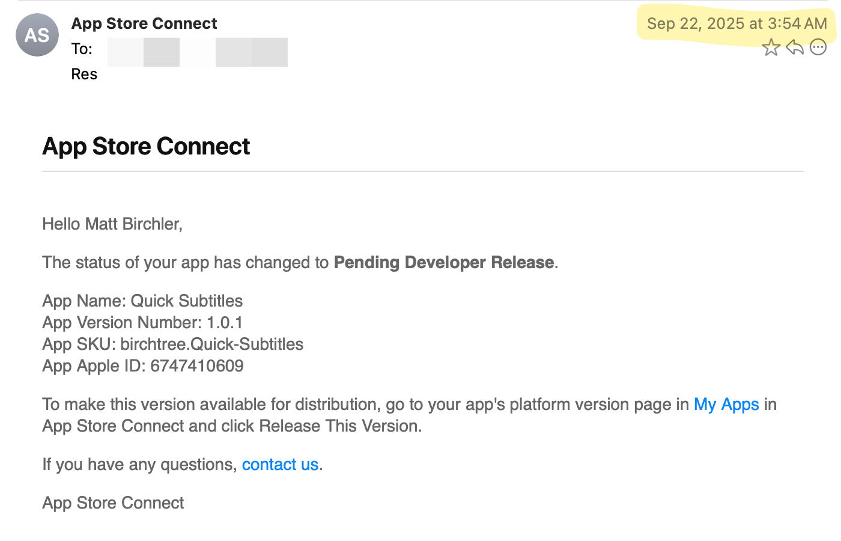Viewport: 841px width, 541px height.
Task: Click App Version Number: 1.0.1 line
Action: pyautogui.click(x=142, y=322)
